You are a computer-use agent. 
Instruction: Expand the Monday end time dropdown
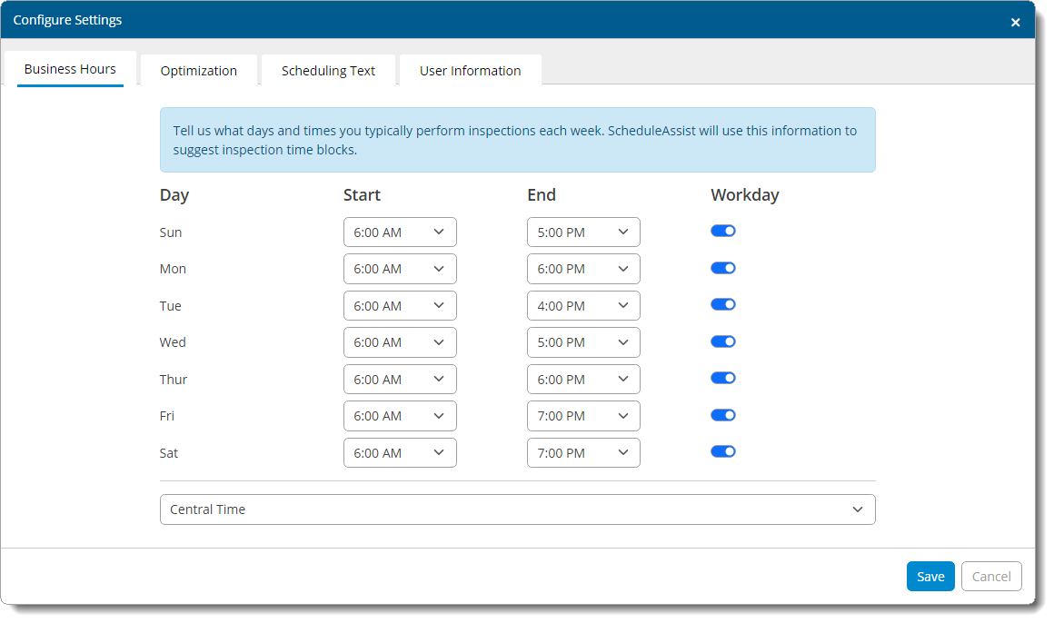(x=583, y=269)
